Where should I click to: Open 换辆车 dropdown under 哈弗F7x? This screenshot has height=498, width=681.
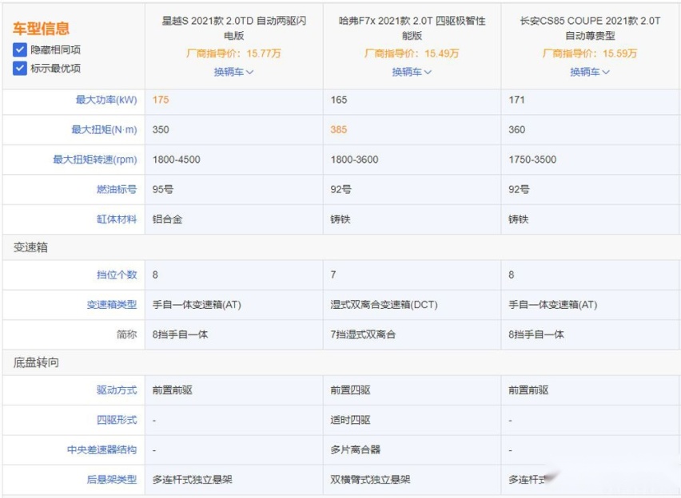412,72
